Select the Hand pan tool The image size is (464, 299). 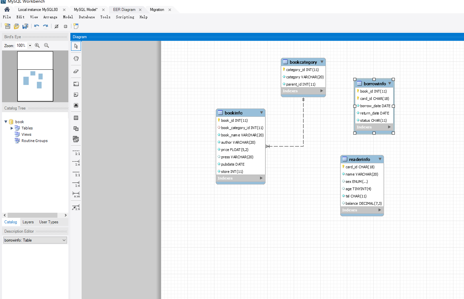(x=76, y=59)
